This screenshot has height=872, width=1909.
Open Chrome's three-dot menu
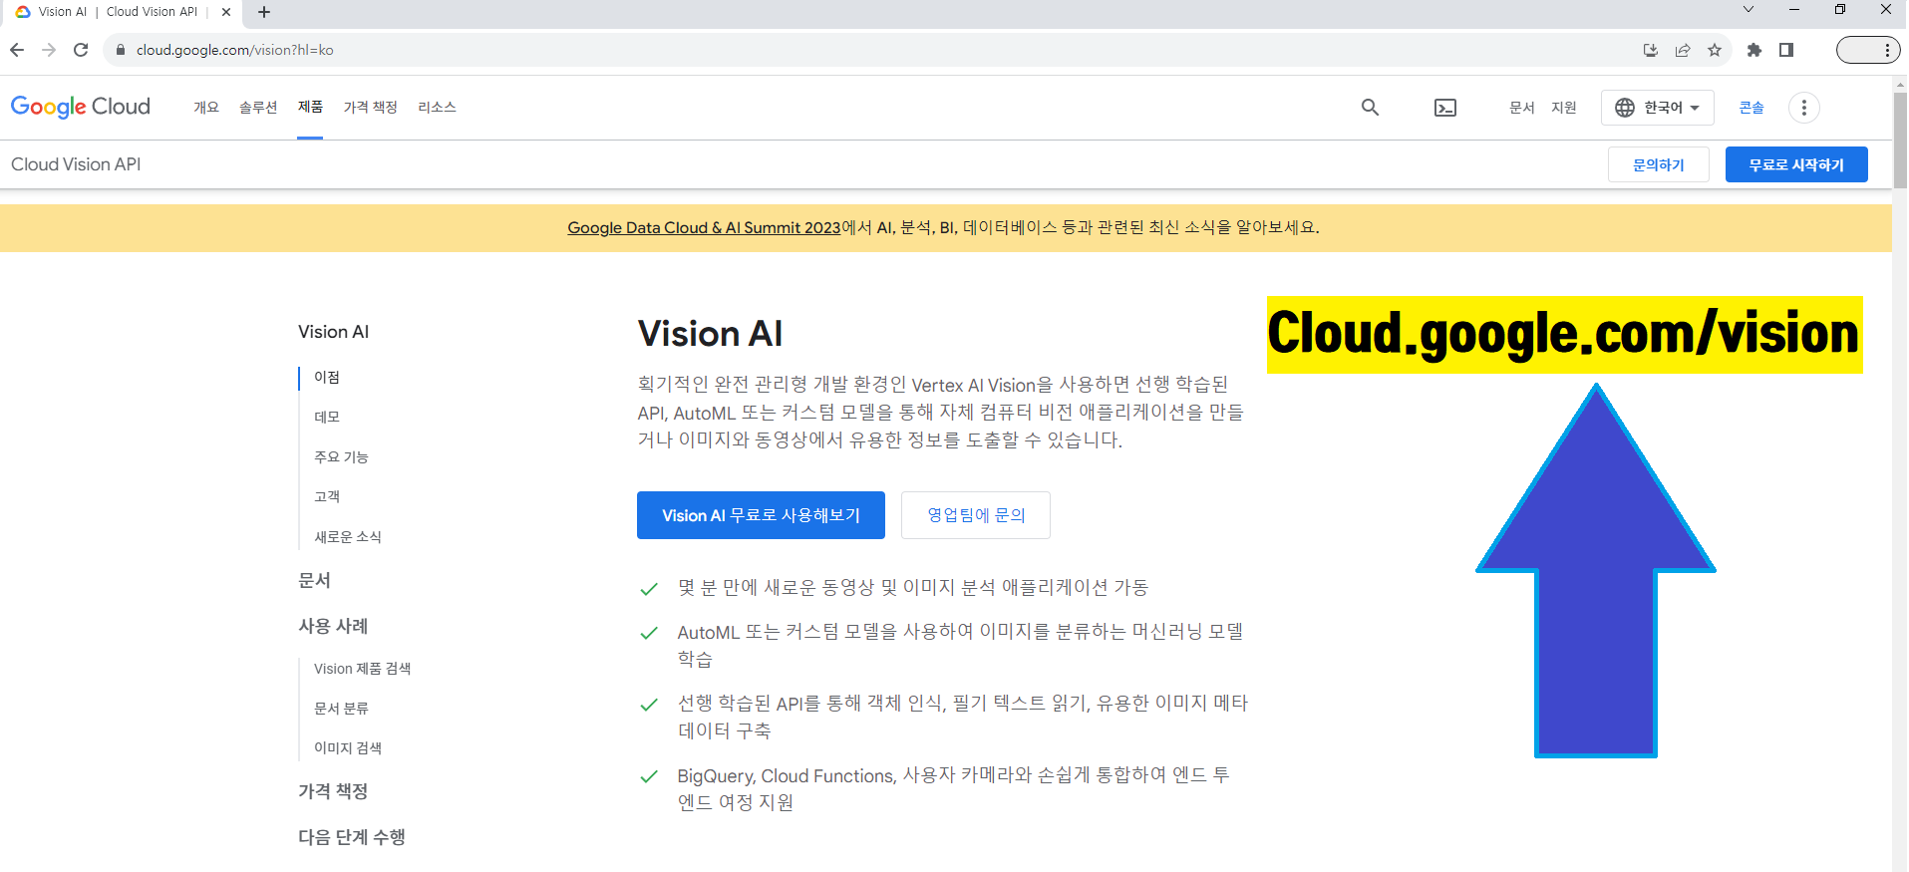click(1886, 50)
